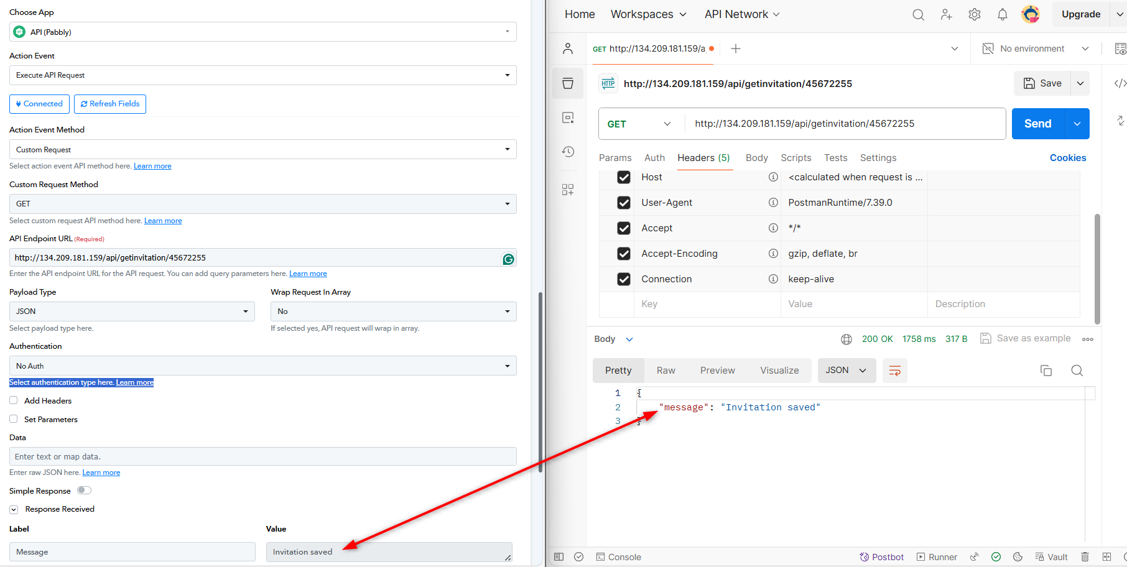Viewport: 1127px width, 567px height.
Task: Click the invite collaborators icon in Postman
Action: (x=947, y=14)
